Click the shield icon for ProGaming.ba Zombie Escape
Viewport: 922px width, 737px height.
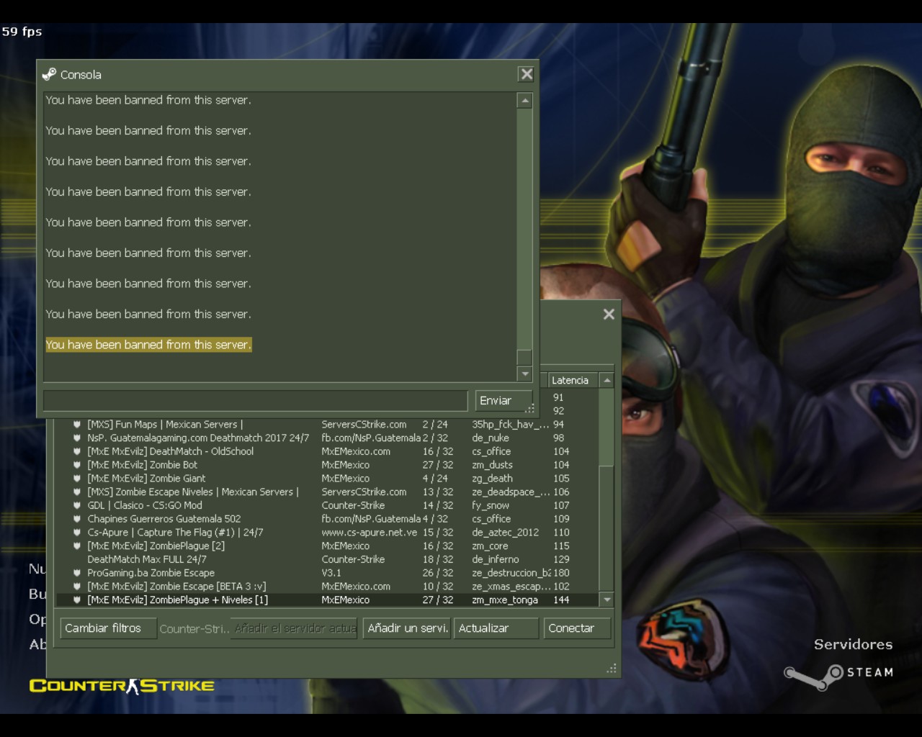(x=76, y=573)
